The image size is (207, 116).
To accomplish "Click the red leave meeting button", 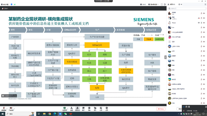I will click(x=161, y=109).
